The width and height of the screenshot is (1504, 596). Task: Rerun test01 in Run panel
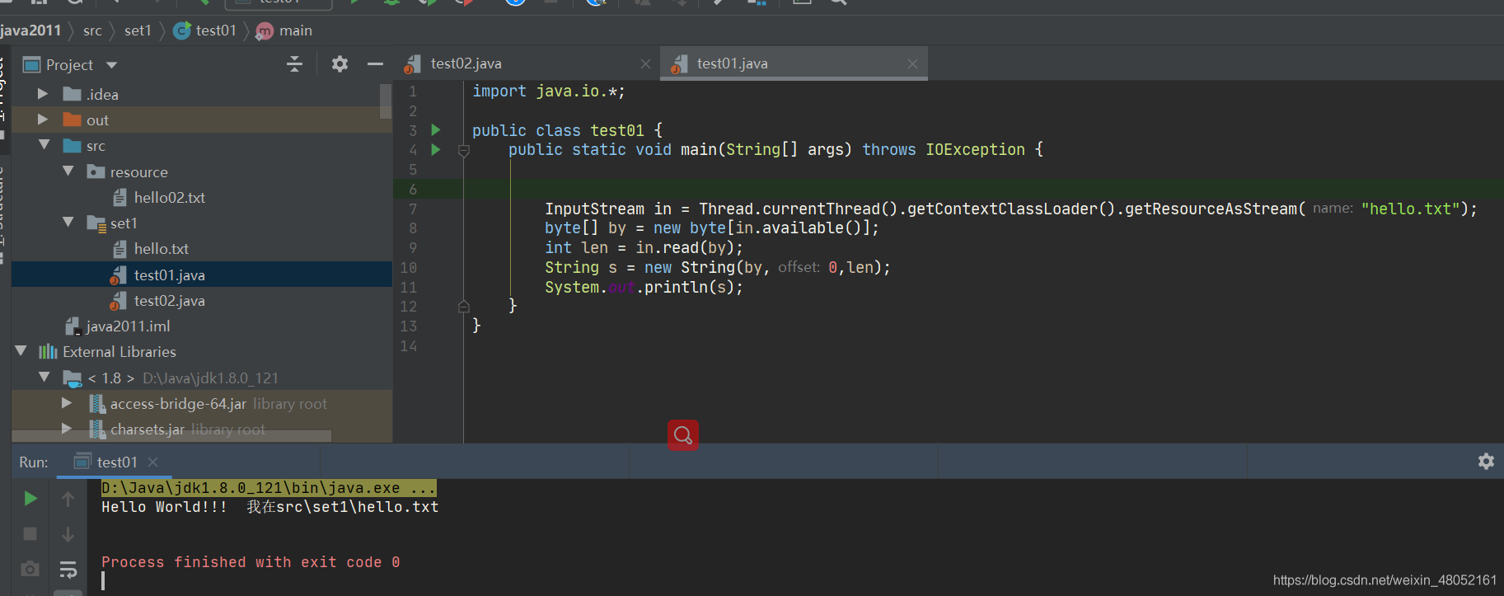30,498
